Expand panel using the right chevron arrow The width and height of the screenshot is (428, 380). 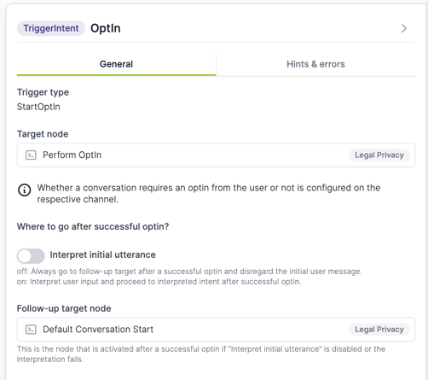pos(404,28)
